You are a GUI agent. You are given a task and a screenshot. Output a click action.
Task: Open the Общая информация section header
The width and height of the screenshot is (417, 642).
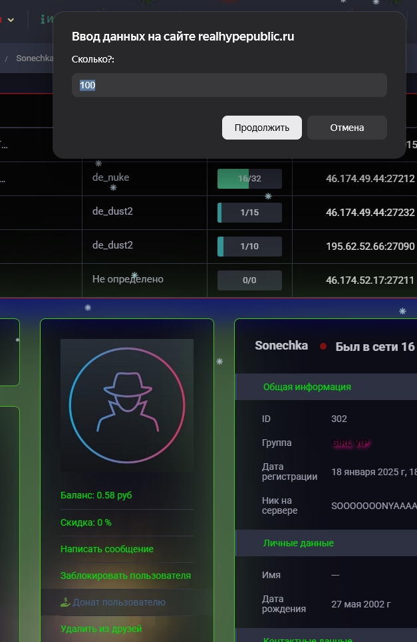[x=307, y=387]
